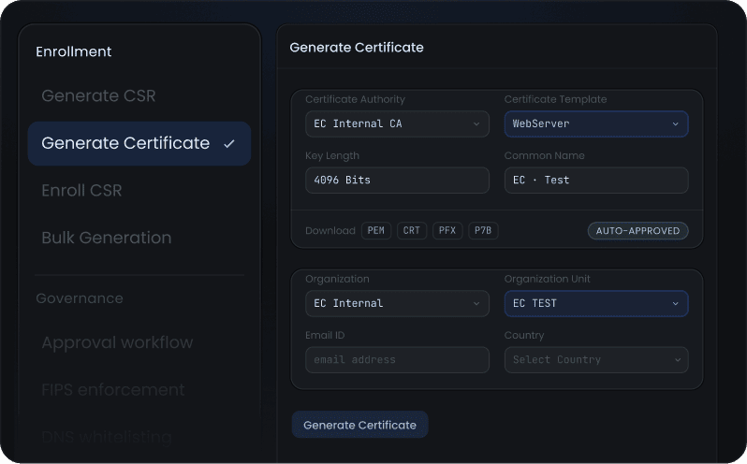Image resolution: width=747 pixels, height=464 pixels.
Task: Open Approval workflow under Governance
Action: [117, 342]
